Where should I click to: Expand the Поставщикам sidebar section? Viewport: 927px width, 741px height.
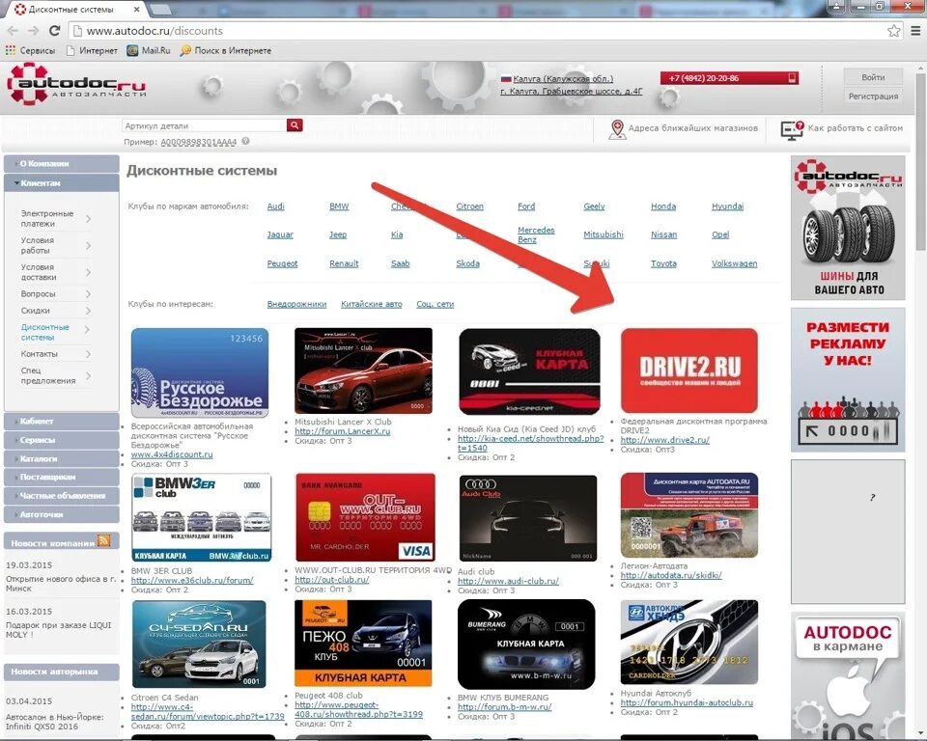coord(62,477)
